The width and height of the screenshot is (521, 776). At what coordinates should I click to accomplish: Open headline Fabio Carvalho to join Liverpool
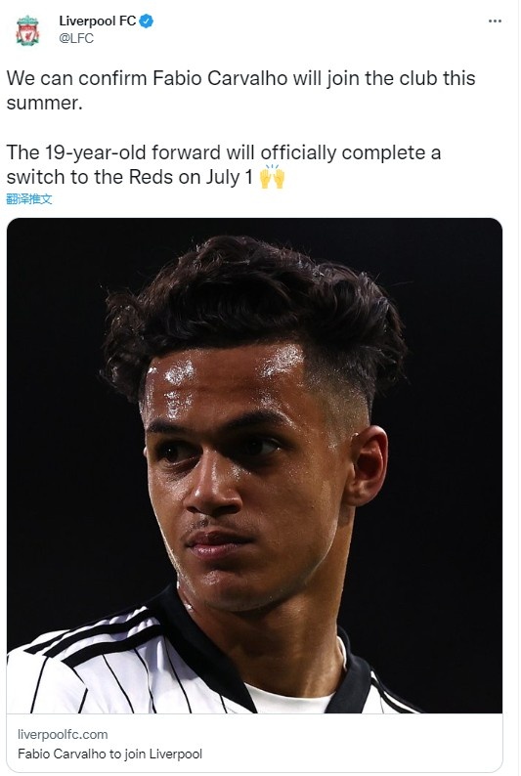click(109, 754)
